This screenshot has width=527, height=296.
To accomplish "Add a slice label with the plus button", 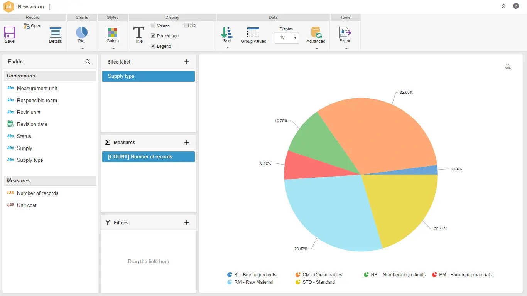I will pos(187,62).
